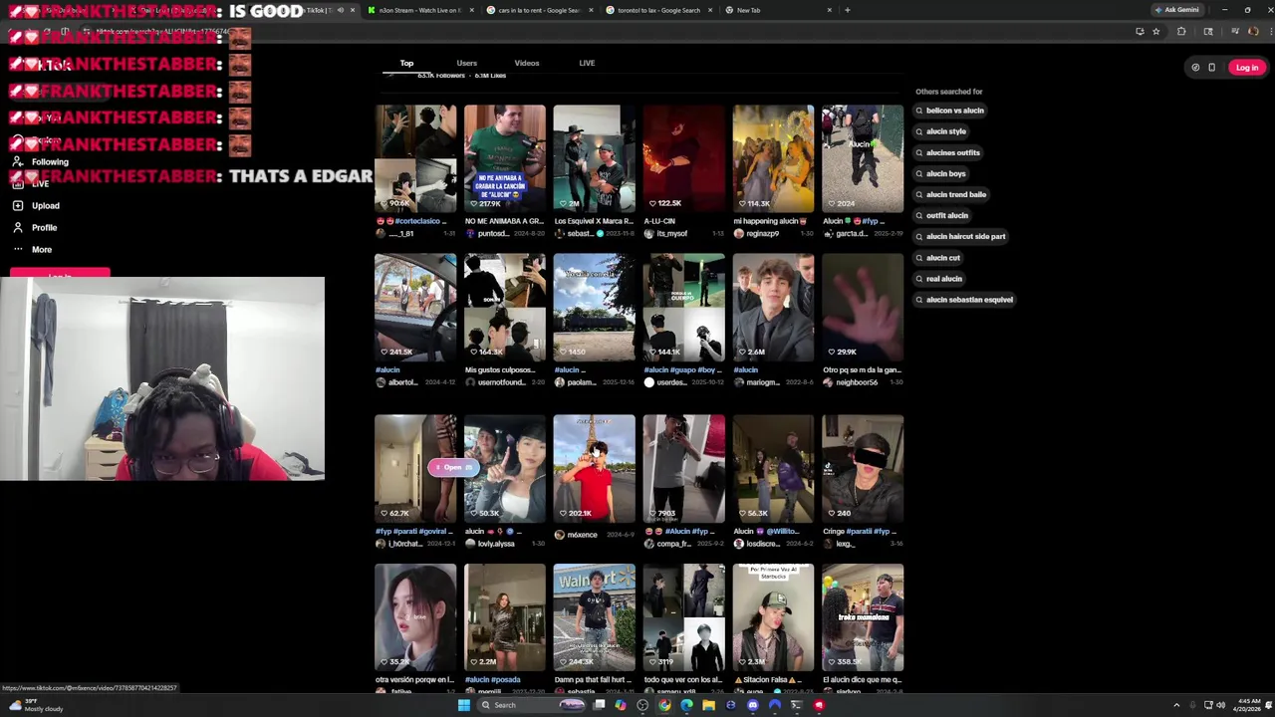Select the 'alucin boys' suggestion
This screenshot has height=717, width=1275.
941,173
